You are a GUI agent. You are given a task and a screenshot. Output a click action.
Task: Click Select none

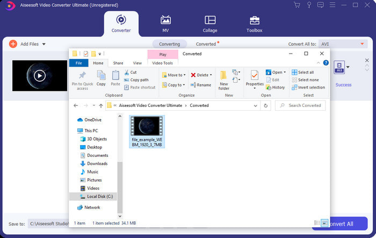[x=305, y=80]
